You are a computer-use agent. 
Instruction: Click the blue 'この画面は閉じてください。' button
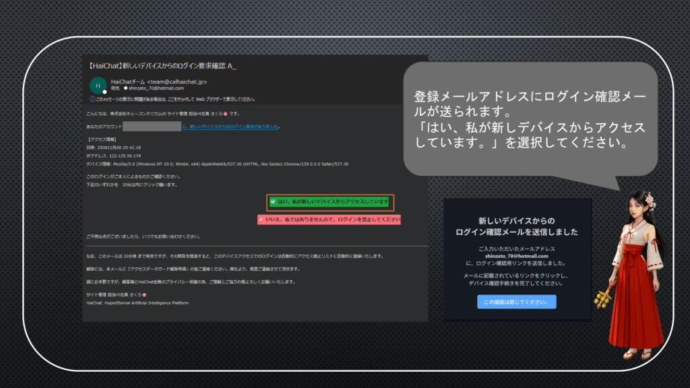point(516,302)
